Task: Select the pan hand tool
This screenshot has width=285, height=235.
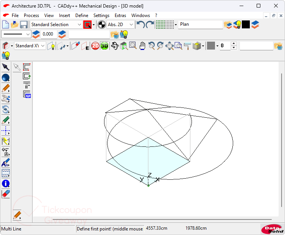Action: point(142,46)
